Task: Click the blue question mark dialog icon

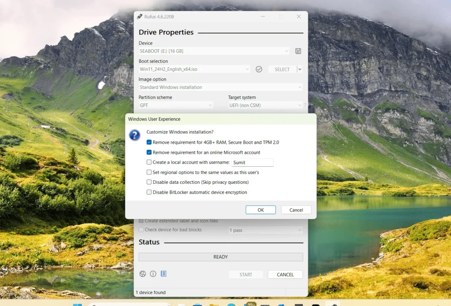Action: pyautogui.click(x=135, y=135)
